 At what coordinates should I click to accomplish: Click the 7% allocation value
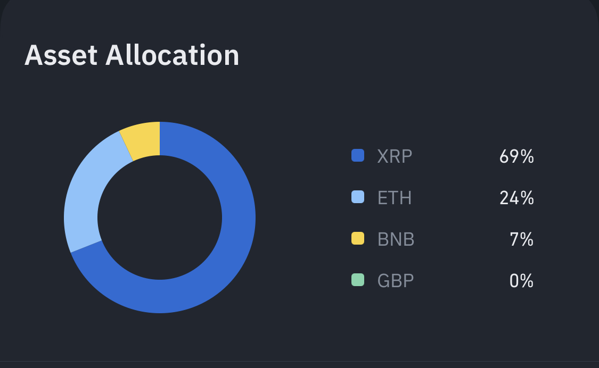pos(521,239)
